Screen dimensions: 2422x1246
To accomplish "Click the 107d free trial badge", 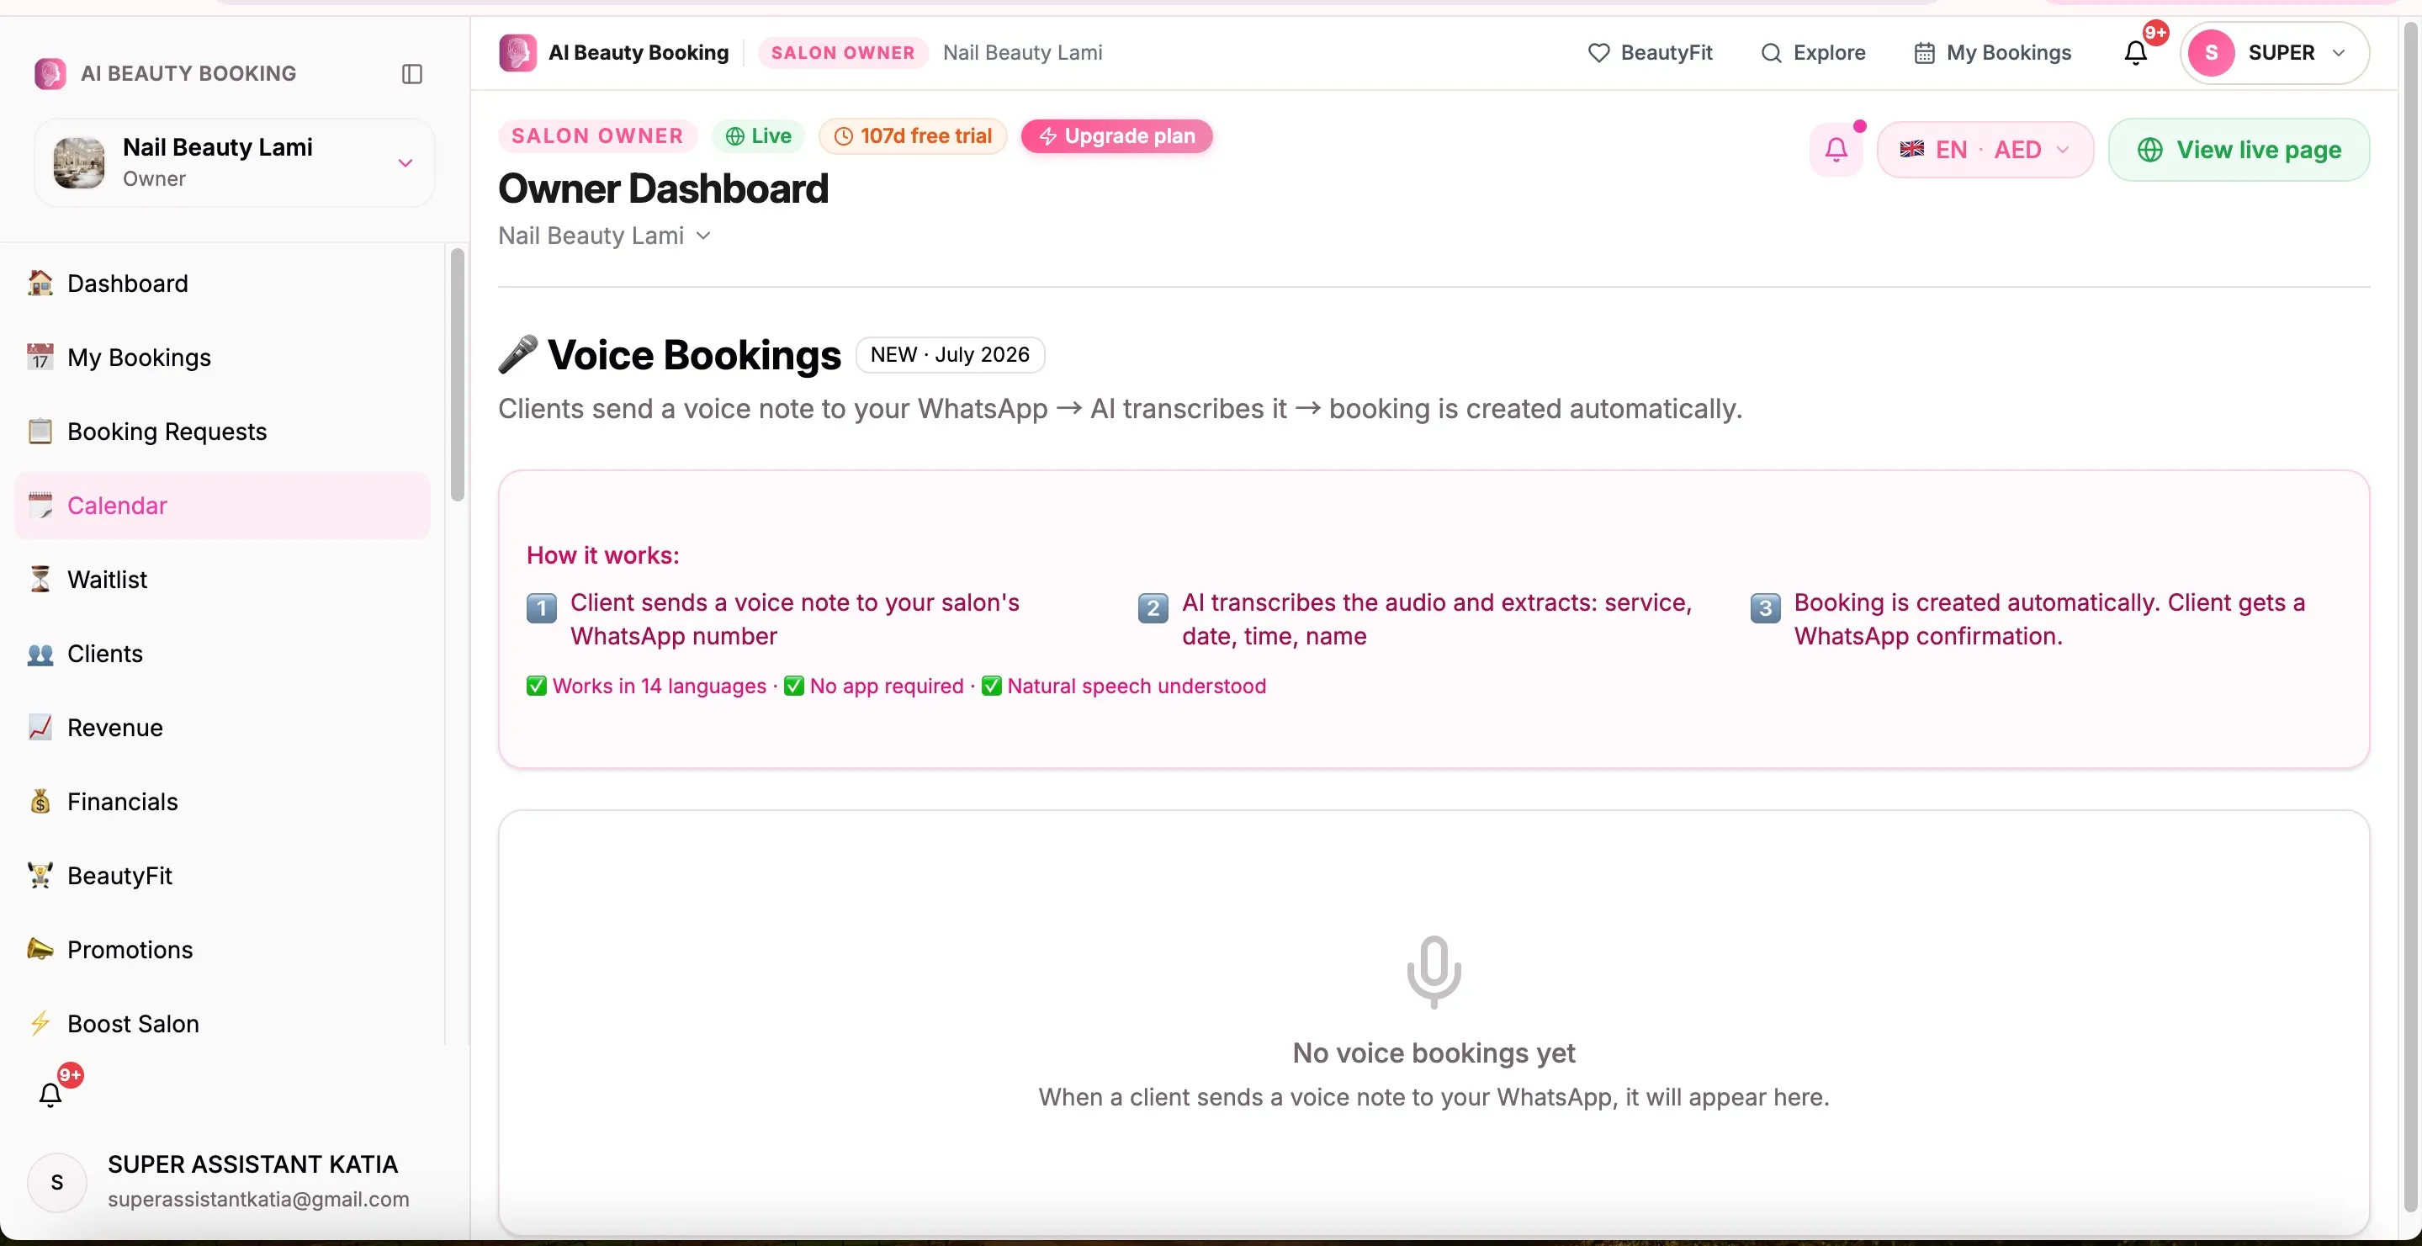I will pos(912,136).
